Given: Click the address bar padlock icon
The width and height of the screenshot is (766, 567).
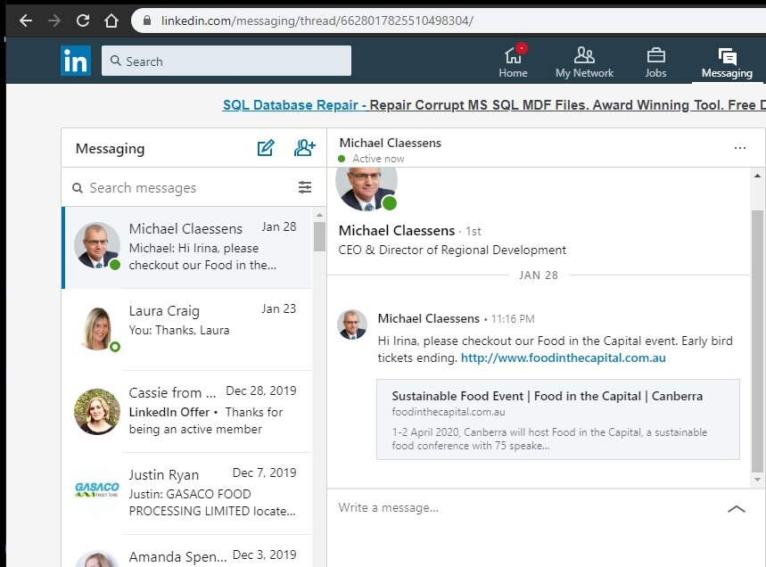Looking at the screenshot, I should click(x=146, y=21).
